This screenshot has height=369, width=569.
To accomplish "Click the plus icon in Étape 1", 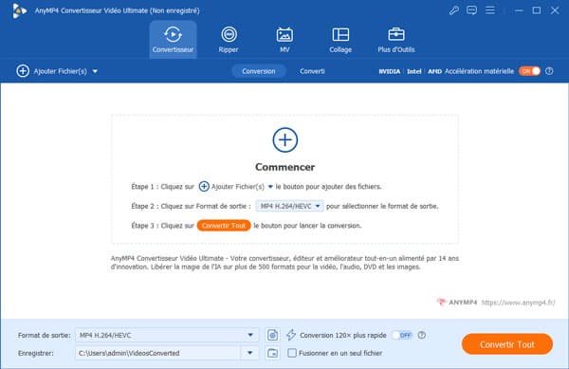I will pyautogui.click(x=204, y=187).
